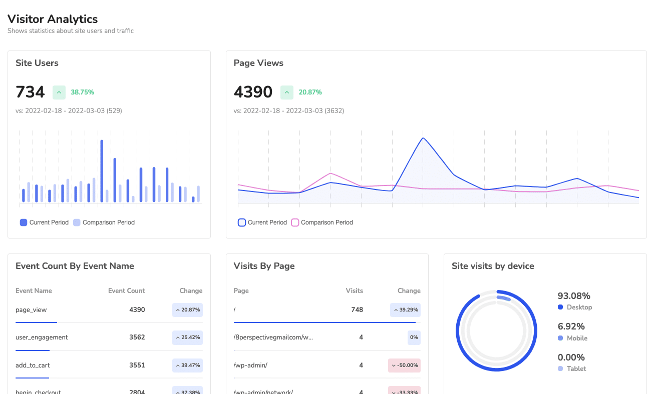Click the 25.42% change badge
Viewport: 657px width, 394px height.
point(187,337)
